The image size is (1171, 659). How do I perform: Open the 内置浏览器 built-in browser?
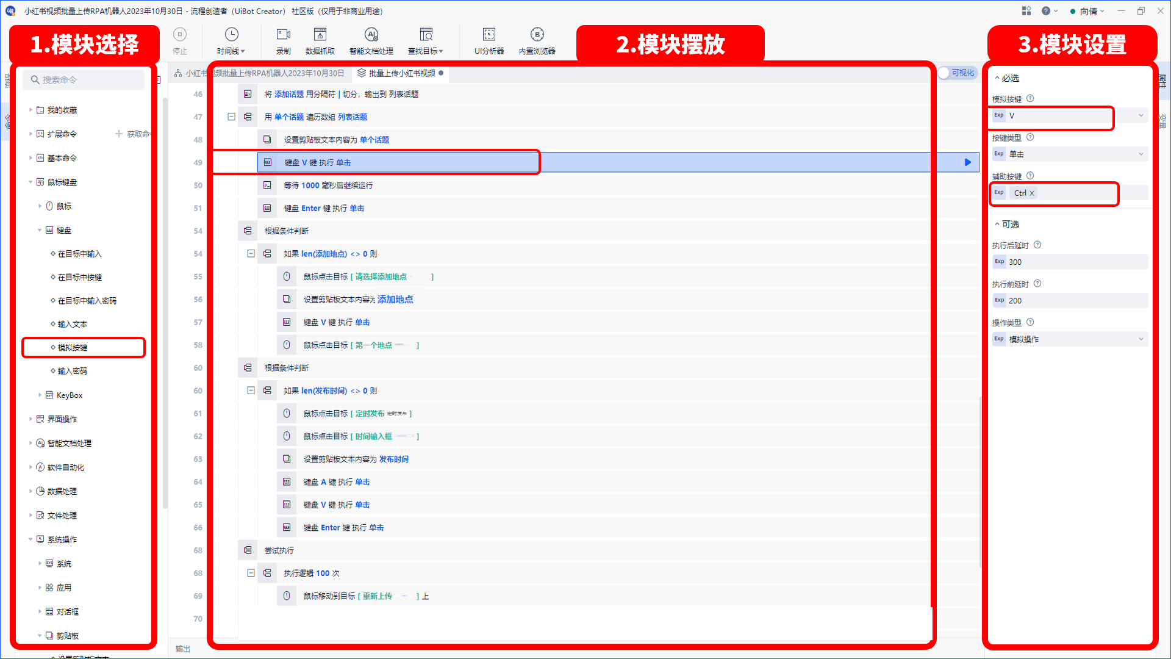[x=537, y=41]
